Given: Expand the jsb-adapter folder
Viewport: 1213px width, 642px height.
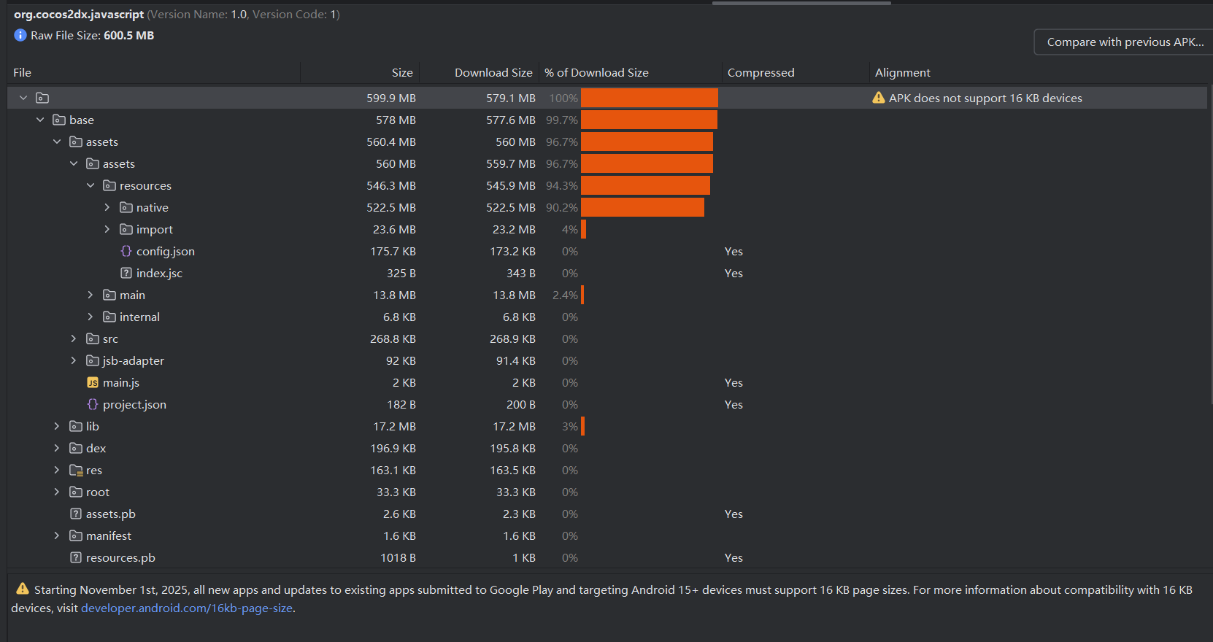Looking at the screenshot, I should pyautogui.click(x=74, y=360).
